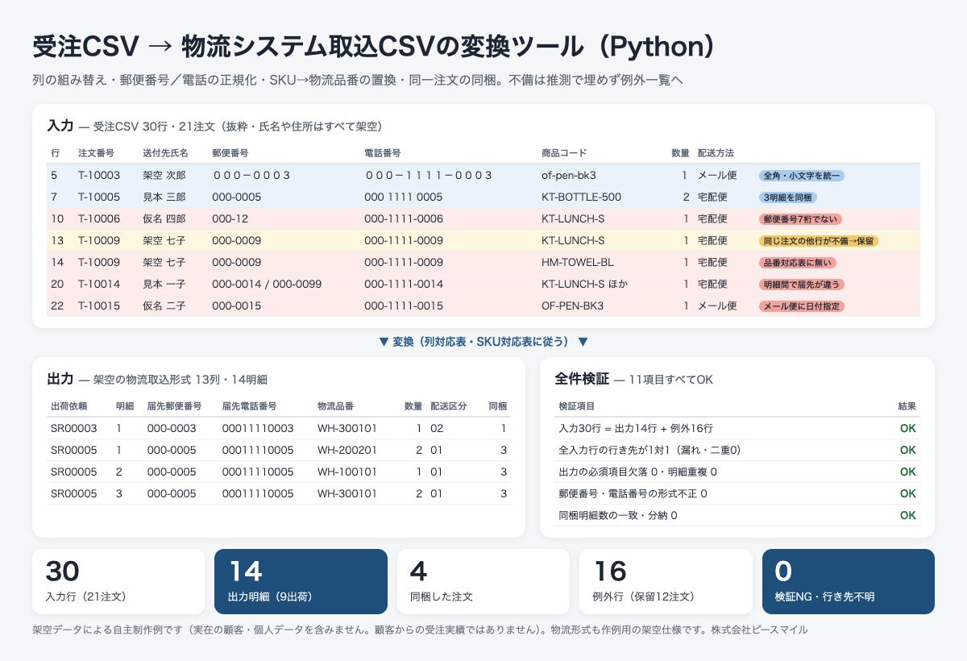Image resolution: width=967 pixels, height=661 pixels.
Task: Click the 出力の必須項目欠落 0 check row
Action: [737, 472]
